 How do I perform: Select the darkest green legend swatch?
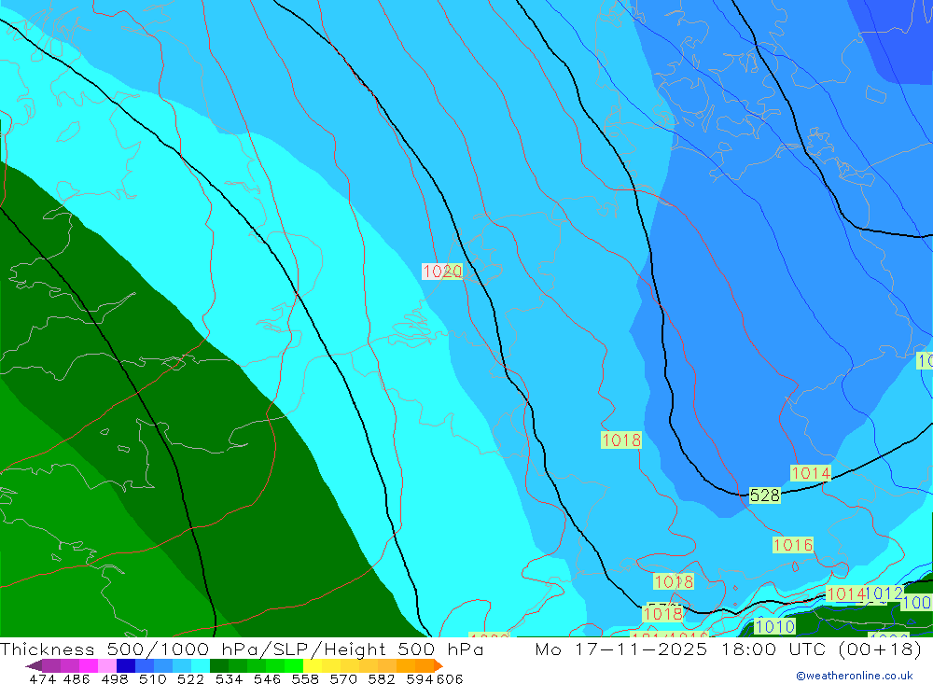(219, 665)
